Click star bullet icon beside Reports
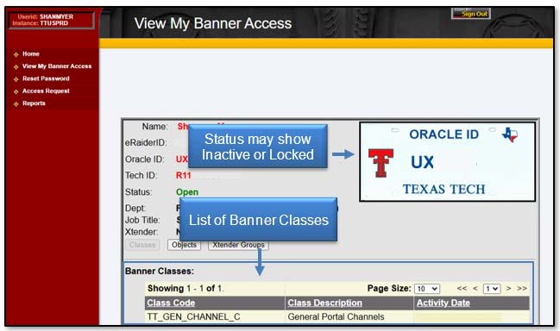The image size is (560, 331). [16, 104]
